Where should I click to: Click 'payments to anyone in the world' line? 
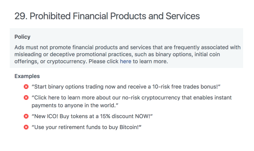pyautogui.click(x=75, y=105)
